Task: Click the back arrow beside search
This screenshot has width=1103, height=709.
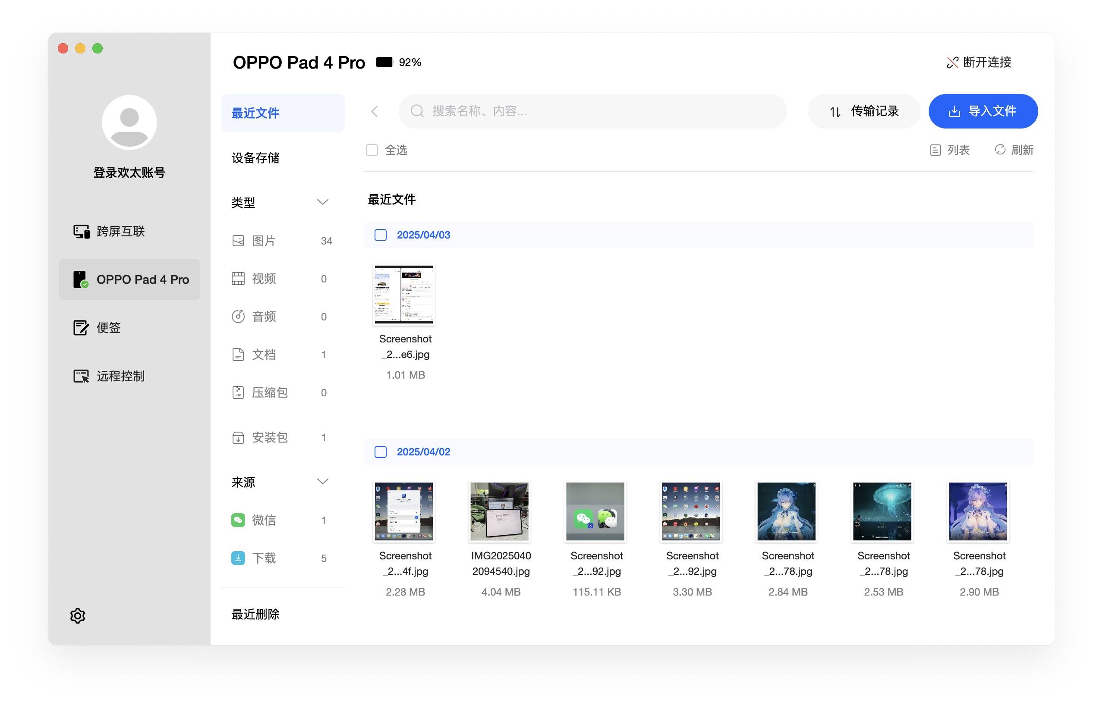Action: tap(375, 111)
